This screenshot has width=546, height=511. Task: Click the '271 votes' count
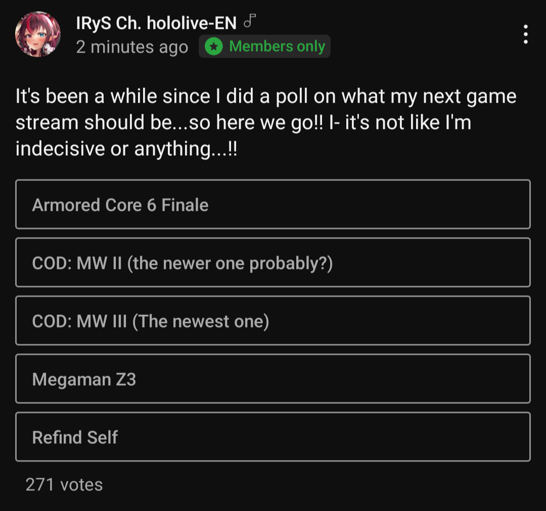click(64, 484)
